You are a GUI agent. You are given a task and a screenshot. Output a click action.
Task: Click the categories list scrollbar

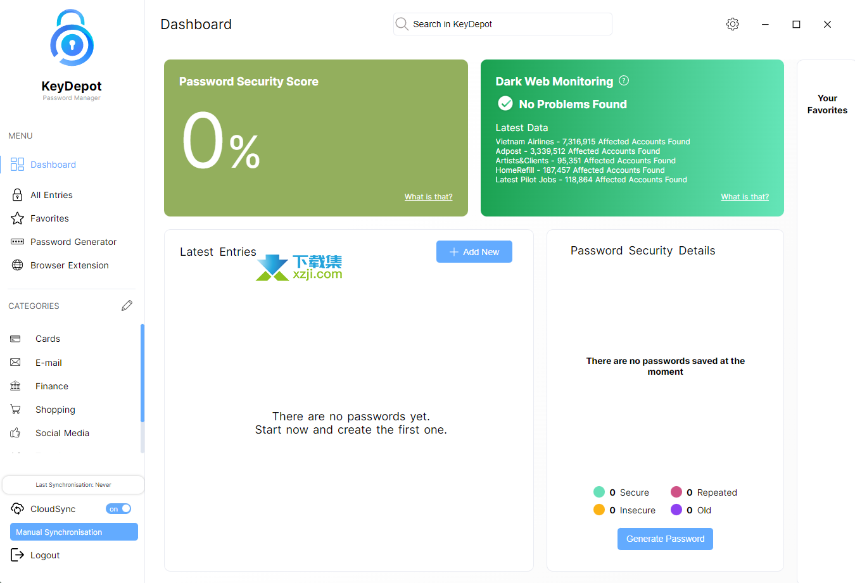[142, 373]
